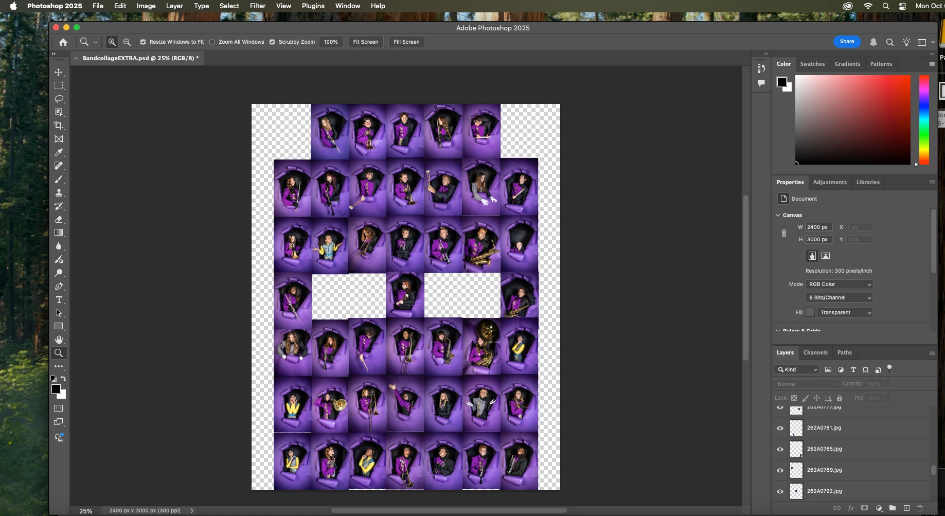Image resolution: width=945 pixels, height=516 pixels.
Task: Select the Dodge tool
Action: pyautogui.click(x=59, y=273)
